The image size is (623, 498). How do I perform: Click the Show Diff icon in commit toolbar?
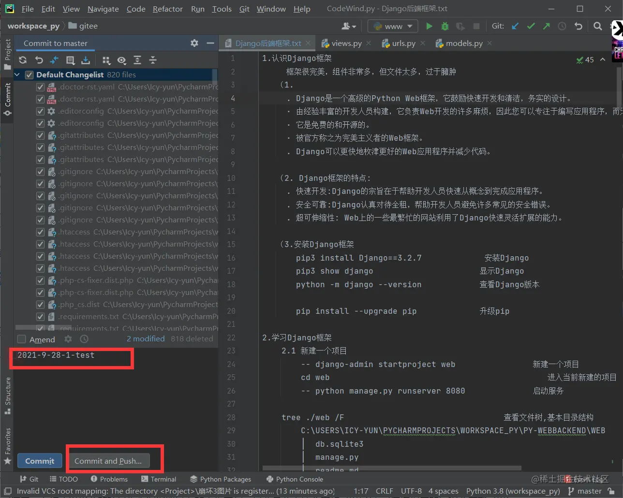[x=54, y=60]
